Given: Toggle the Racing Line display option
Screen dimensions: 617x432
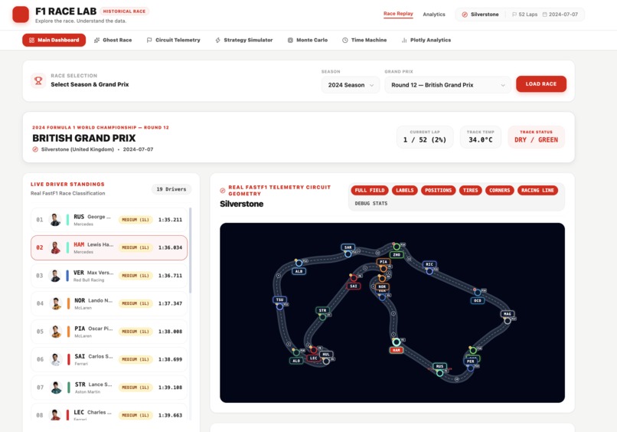Looking at the screenshot, I should pos(537,190).
